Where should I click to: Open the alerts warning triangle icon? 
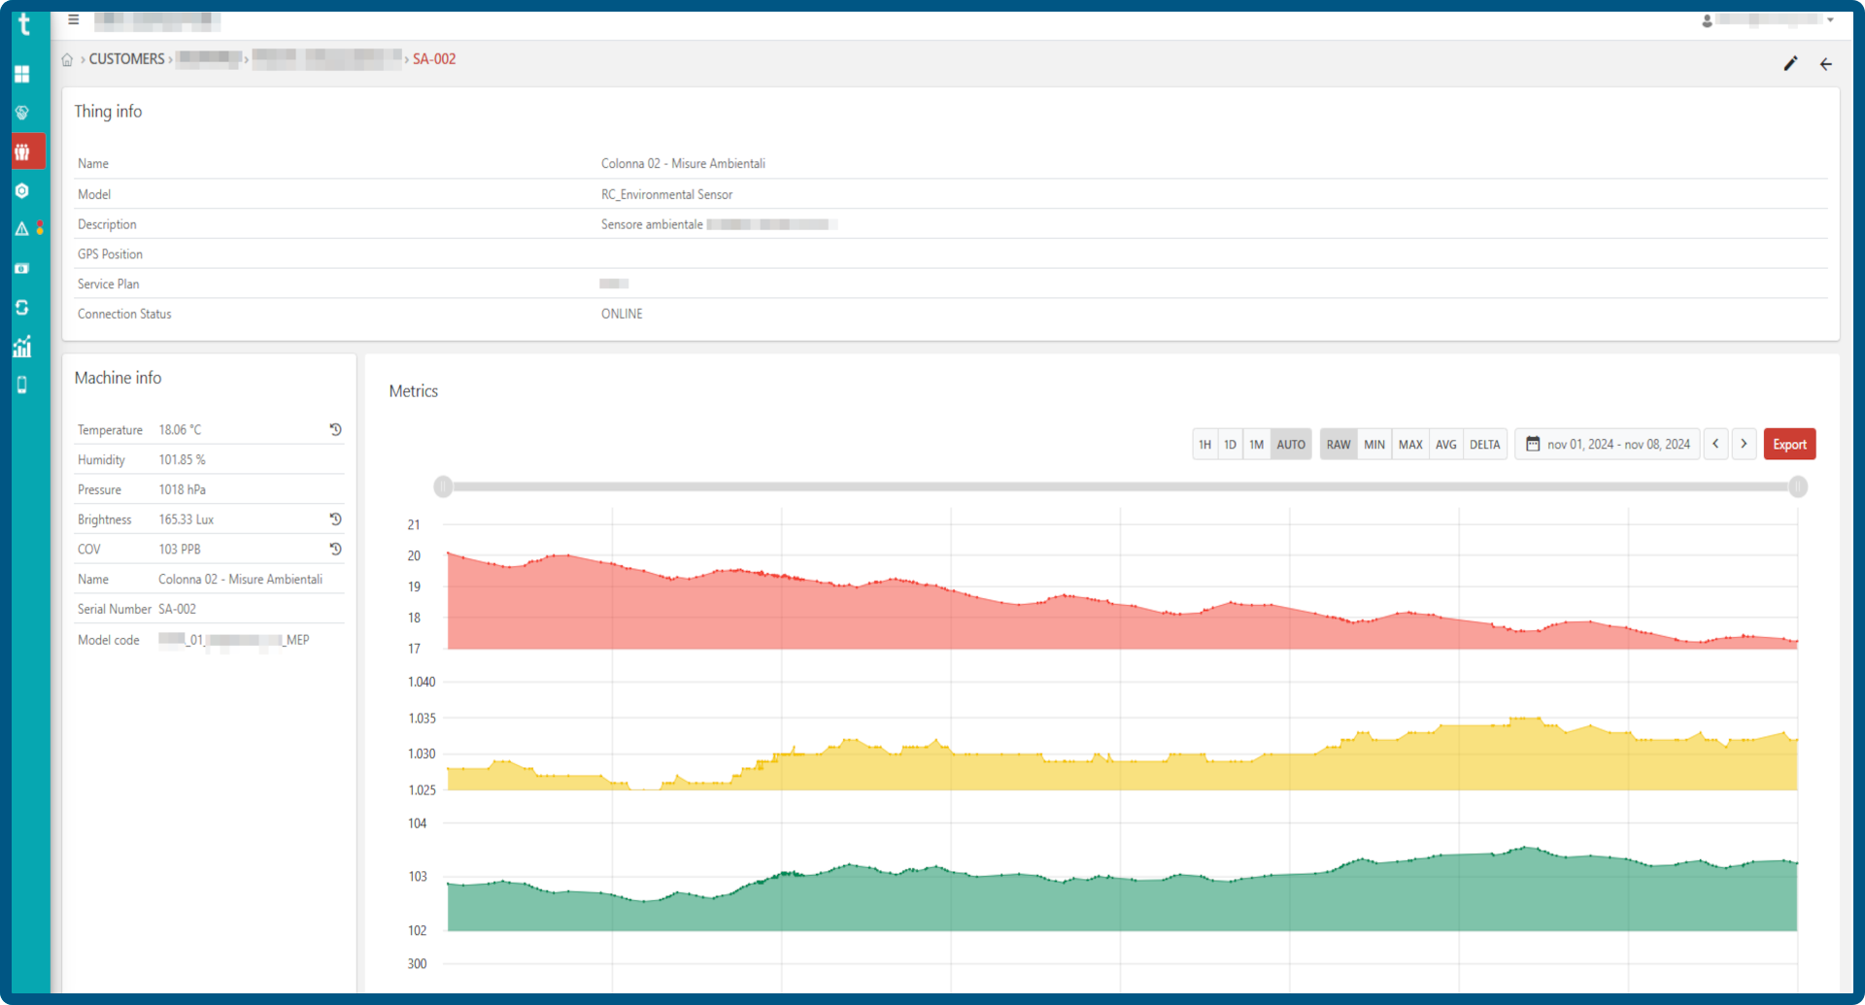[x=22, y=229]
